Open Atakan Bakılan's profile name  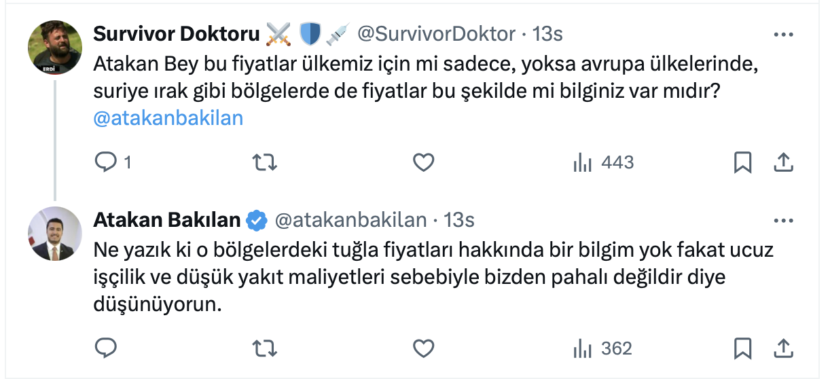(166, 220)
